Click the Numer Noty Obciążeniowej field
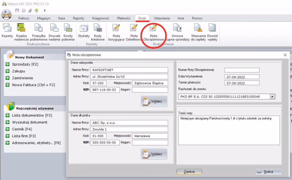 coord(242,70)
